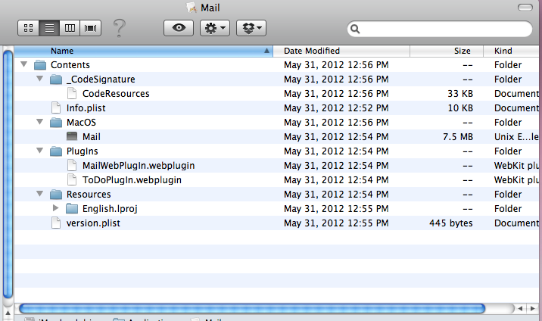Sort by Size column header
The image size is (542, 321).
point(447,51)
